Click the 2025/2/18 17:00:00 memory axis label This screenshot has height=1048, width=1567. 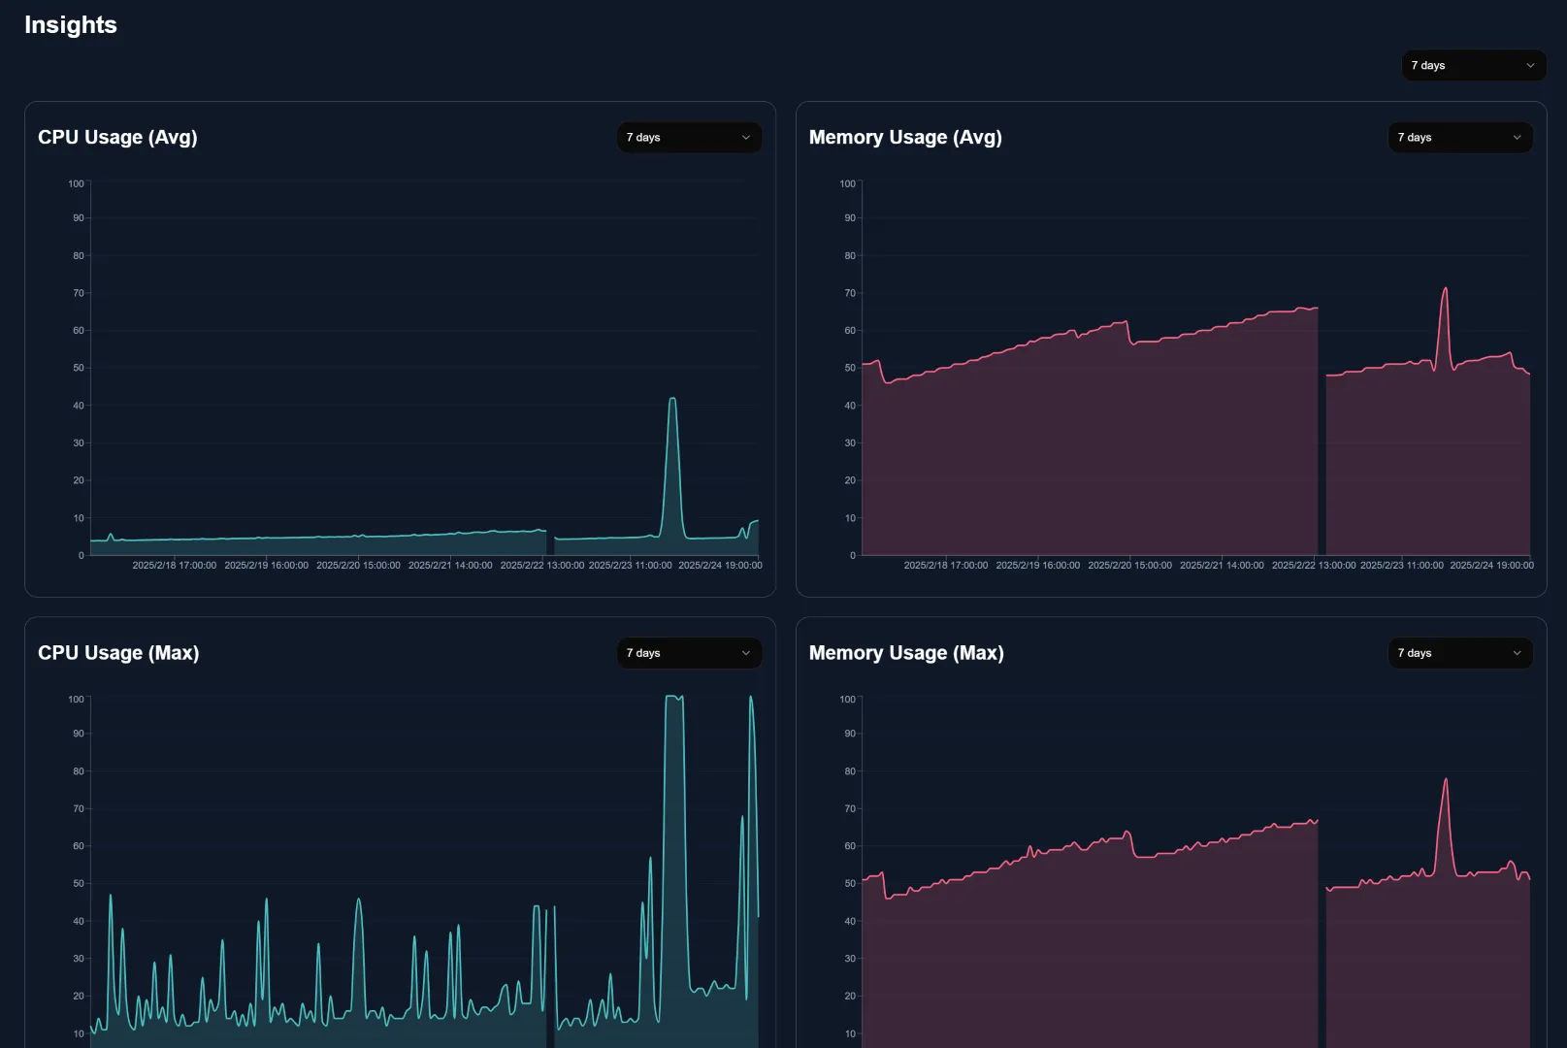tap(946, 565)
